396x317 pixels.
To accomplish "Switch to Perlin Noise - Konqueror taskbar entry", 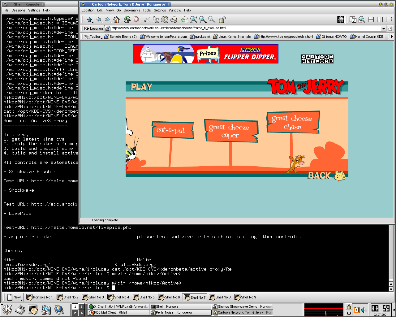I will point(180,312).
